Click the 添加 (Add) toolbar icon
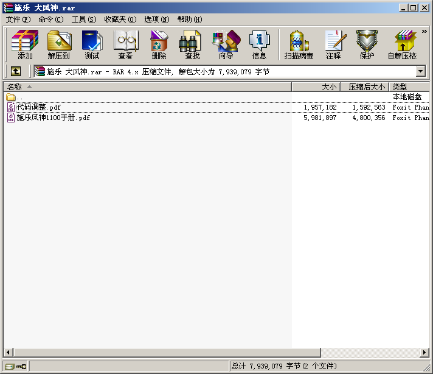This screenshot has width=433, height=374. point(25,44)
